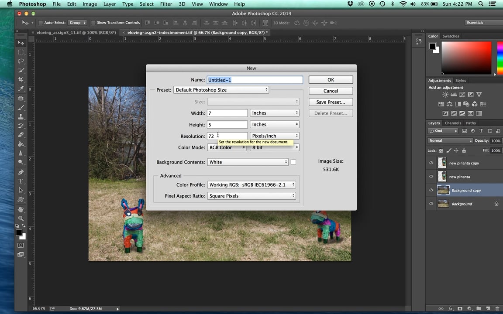The image size is (503, 314).
Task: Click the background color white swatch in dialog
Action: coord(293,162)
